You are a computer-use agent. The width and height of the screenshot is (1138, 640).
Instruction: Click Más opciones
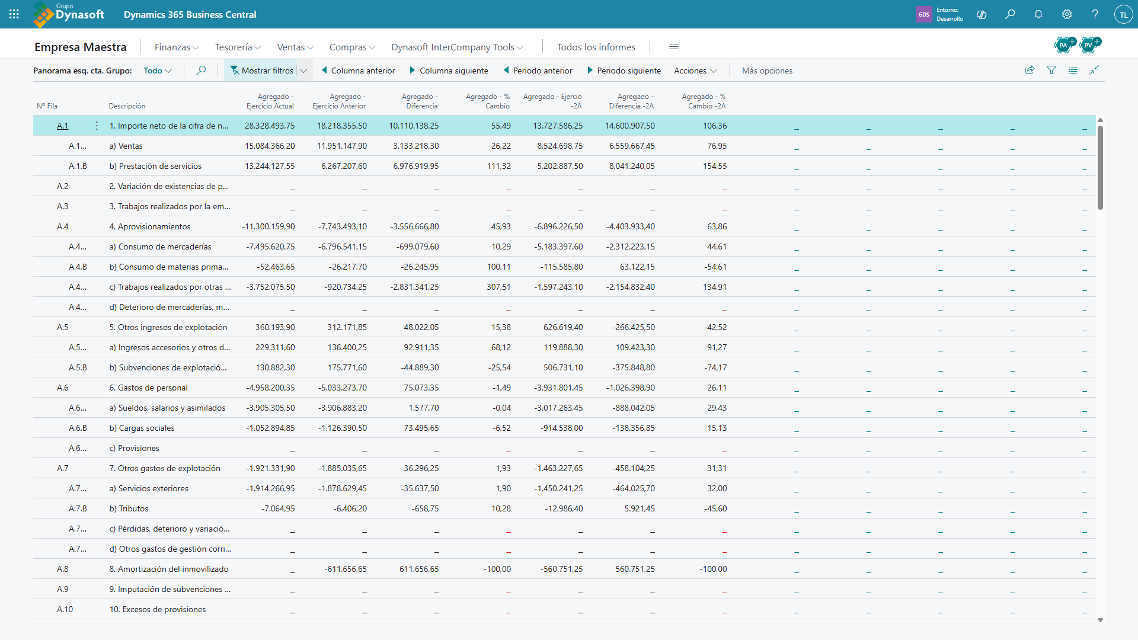767,71
